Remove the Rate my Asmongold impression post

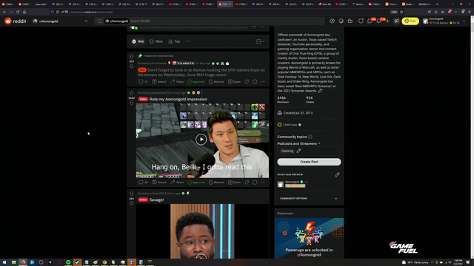[216, 183]
